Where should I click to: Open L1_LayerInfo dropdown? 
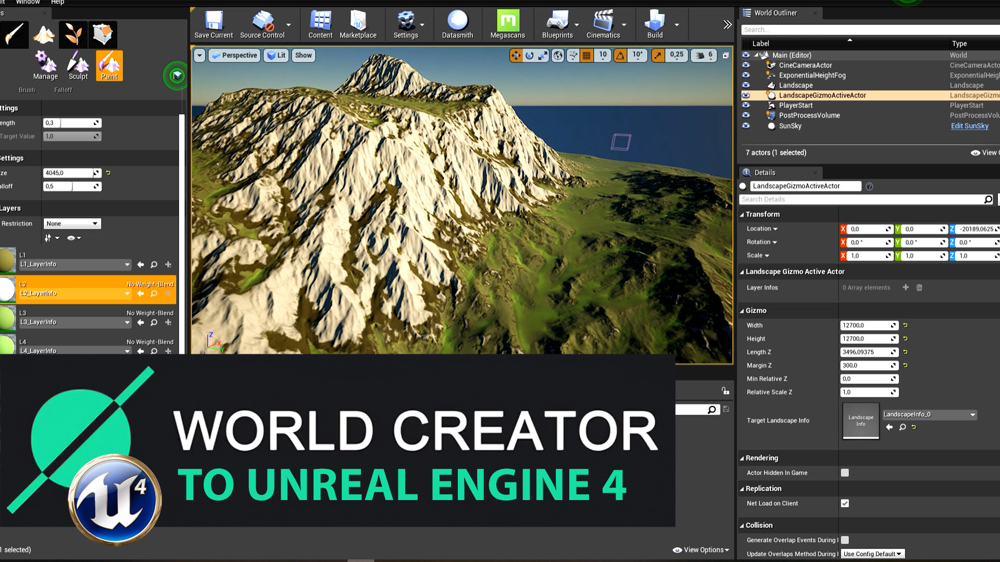(74, 264)
